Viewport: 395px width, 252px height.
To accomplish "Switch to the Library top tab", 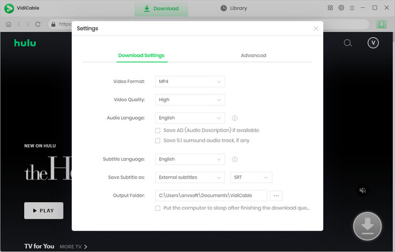I will pos(234,8).
